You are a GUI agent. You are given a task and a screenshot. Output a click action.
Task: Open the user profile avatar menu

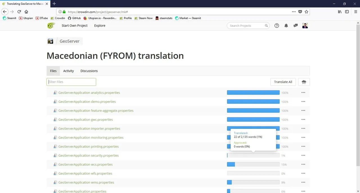click(305, 26)
